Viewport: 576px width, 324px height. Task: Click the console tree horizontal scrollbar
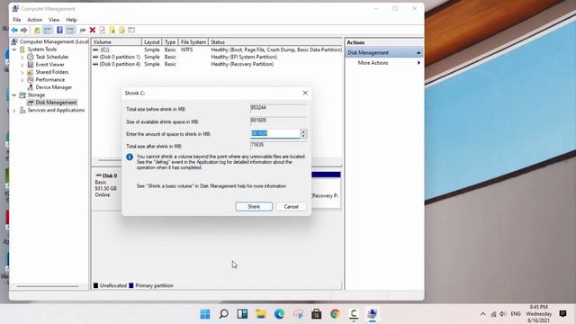click(x=48, y=286)
